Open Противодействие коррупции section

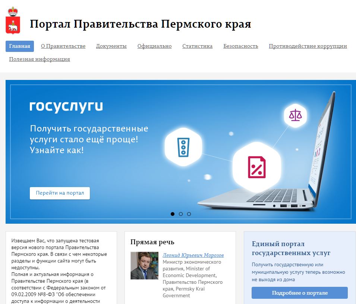click(308, 46)
